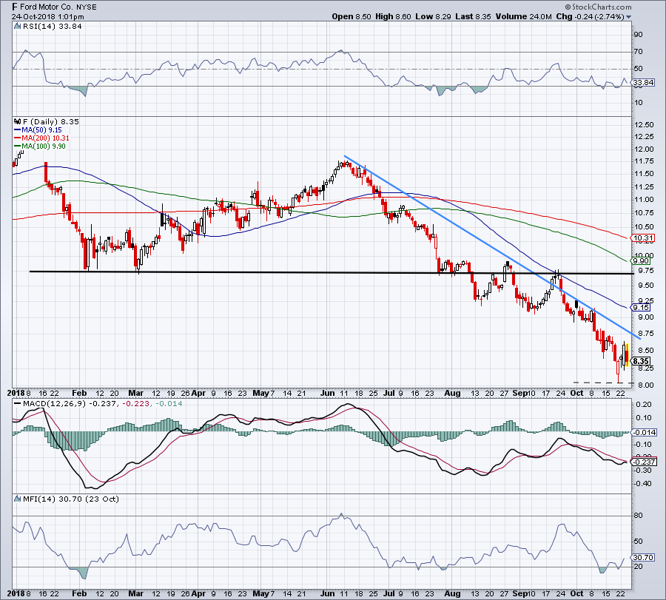Click the black line marker beside MACD(12,26,9)
This screenshot has width=666, height=600.
18,403
